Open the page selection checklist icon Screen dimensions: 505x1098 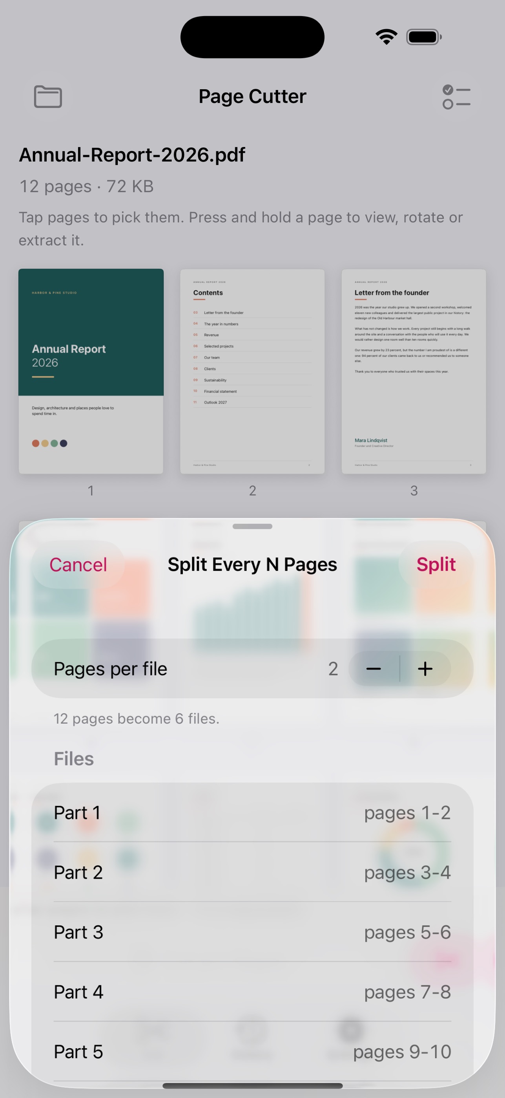click(456, 97)
